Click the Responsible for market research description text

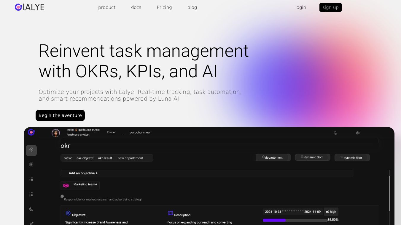(x=103, y=200)
